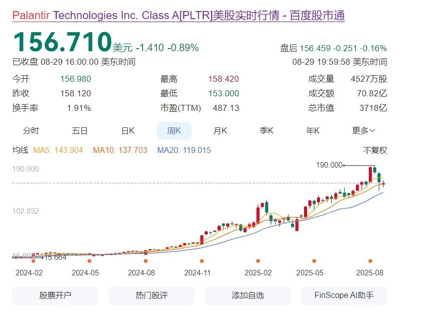Click the 15.664 low annotation on chart
Screen dimensions: 432x315
coord(55,257)
